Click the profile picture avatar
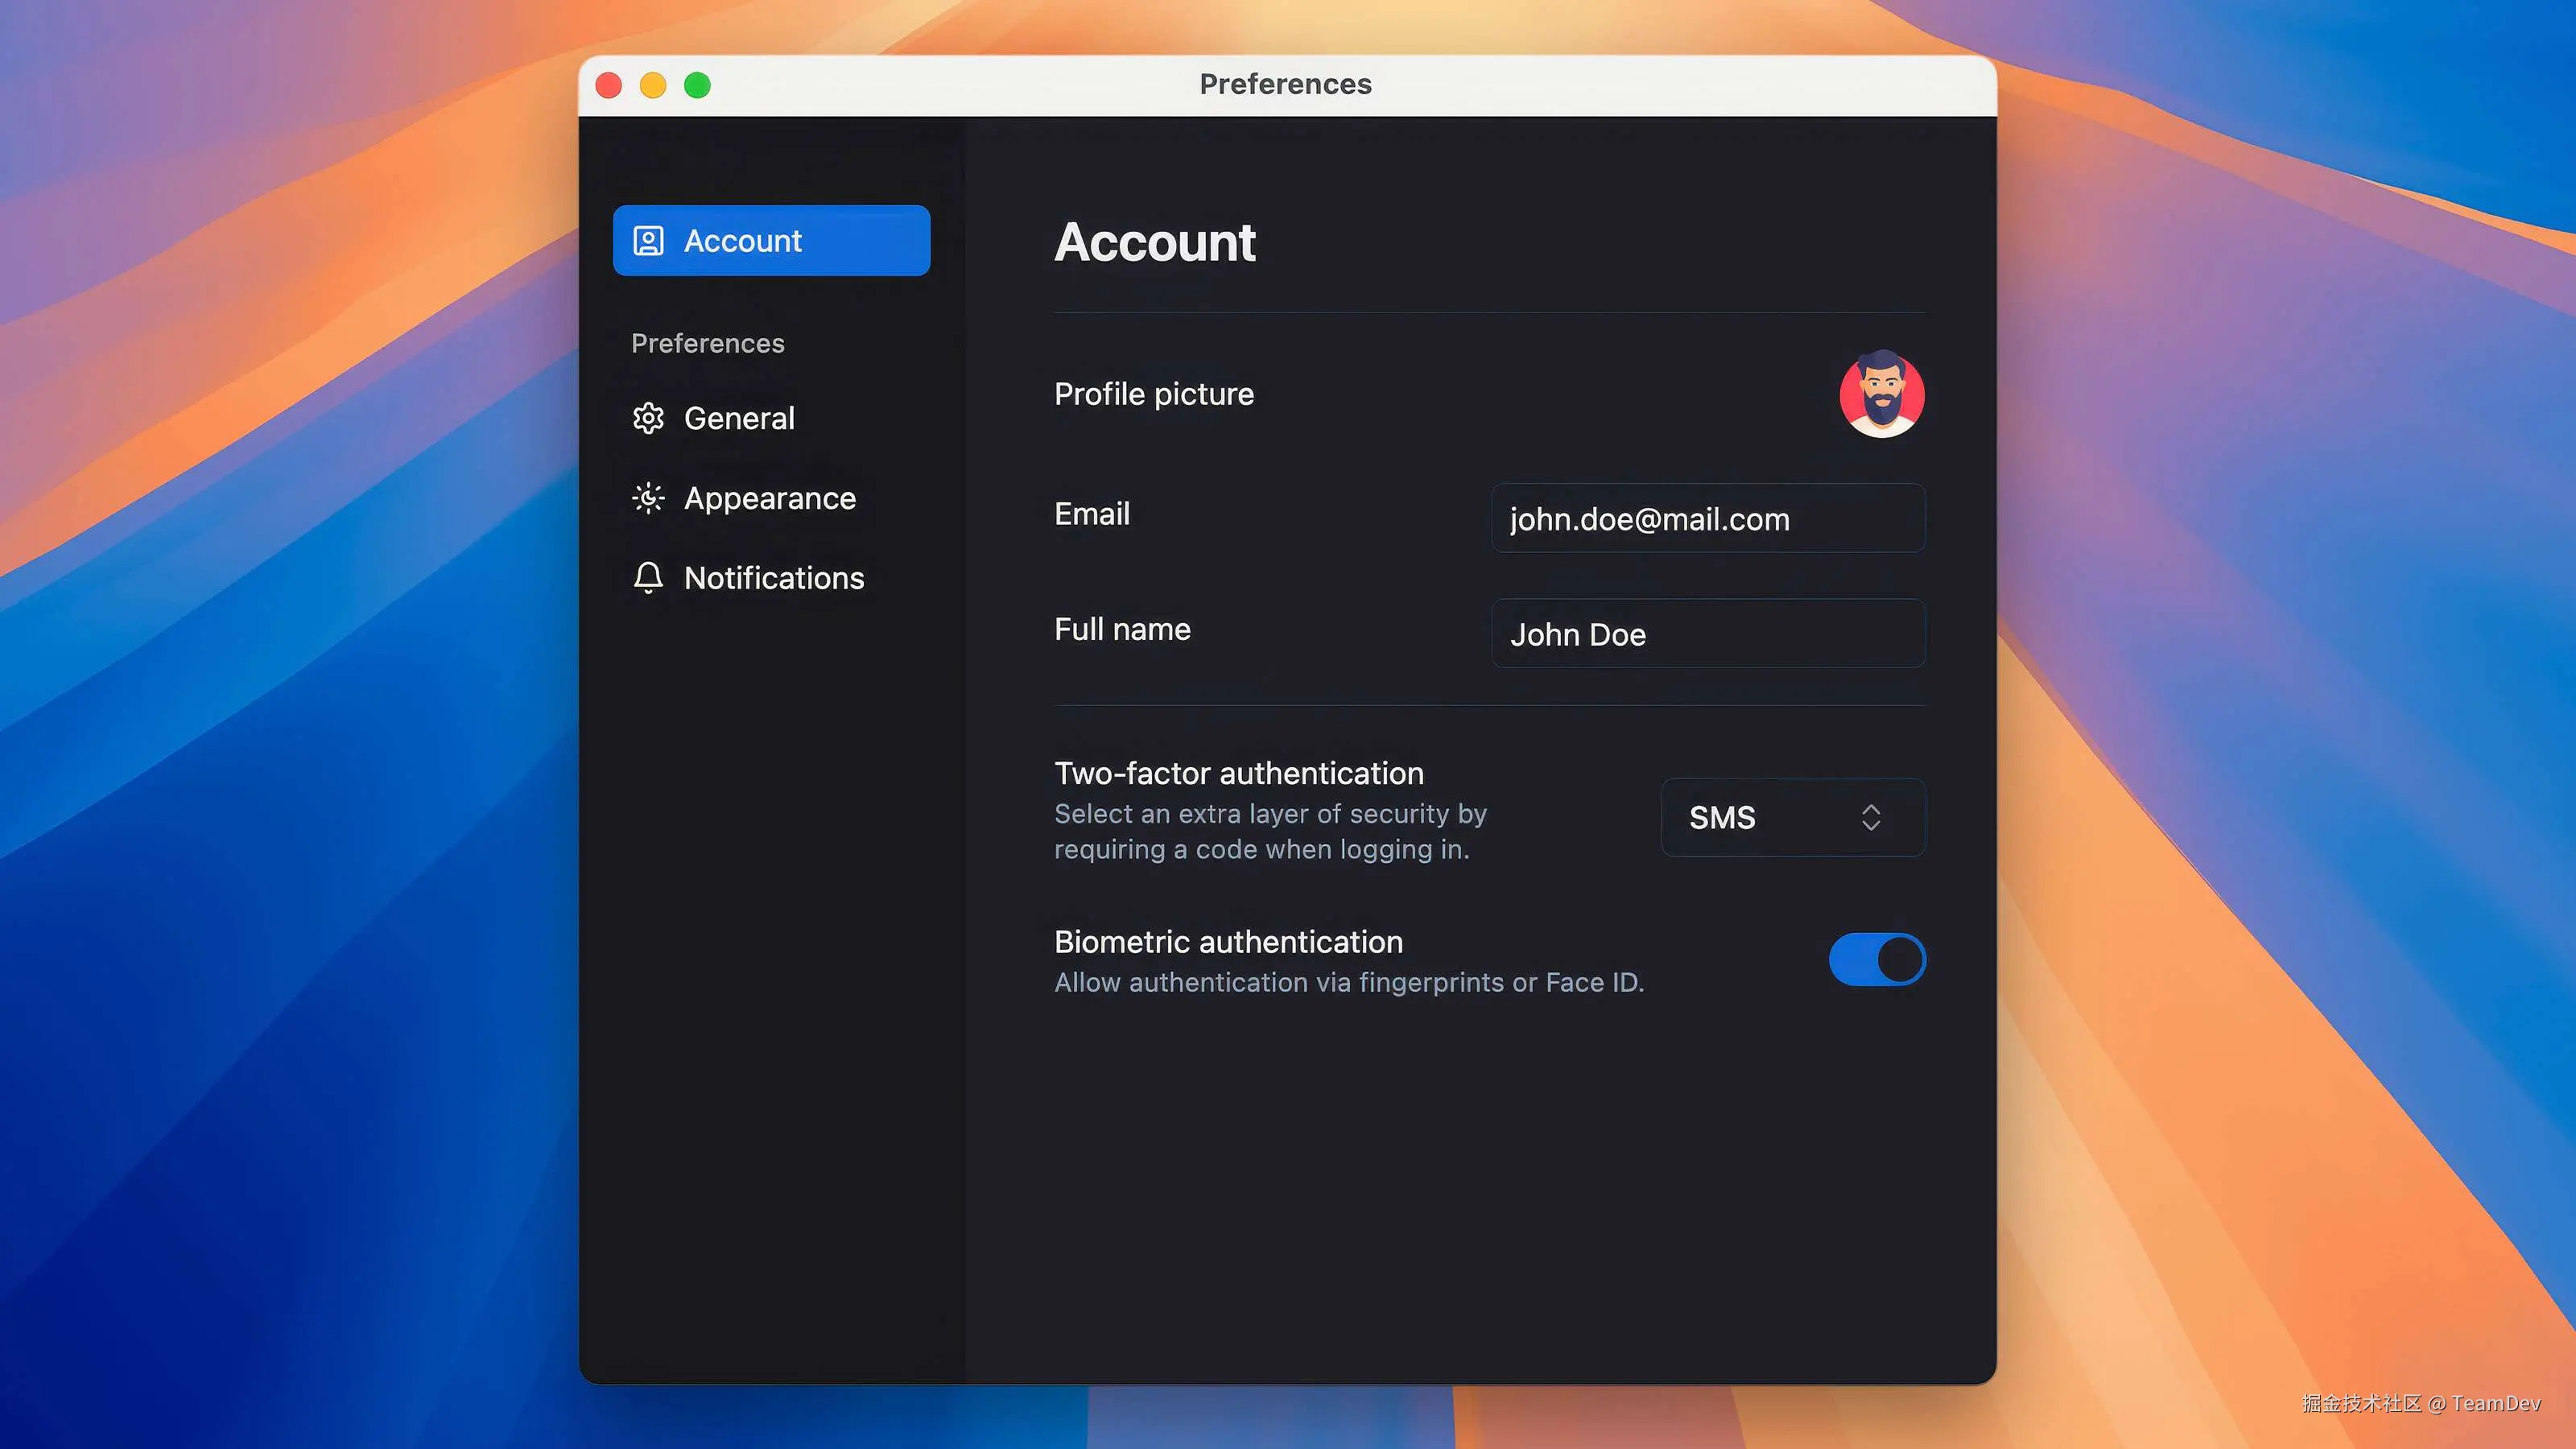Viewport: 2576px width, 1449px height. pos(1881,394)
